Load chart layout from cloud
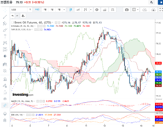The image size is (163, 127). pyautogui.click(x=145, y=10)
